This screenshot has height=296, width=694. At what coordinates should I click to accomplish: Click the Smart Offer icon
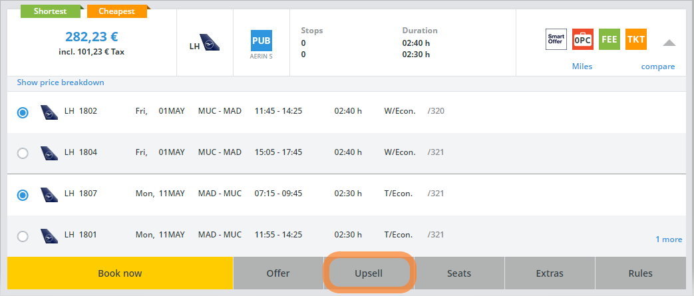click(x=556, y=40)
